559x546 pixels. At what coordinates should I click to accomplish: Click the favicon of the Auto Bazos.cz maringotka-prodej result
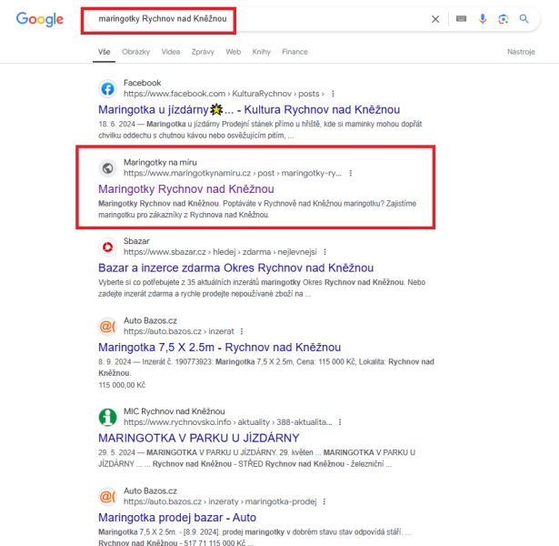tap(107, 496)
